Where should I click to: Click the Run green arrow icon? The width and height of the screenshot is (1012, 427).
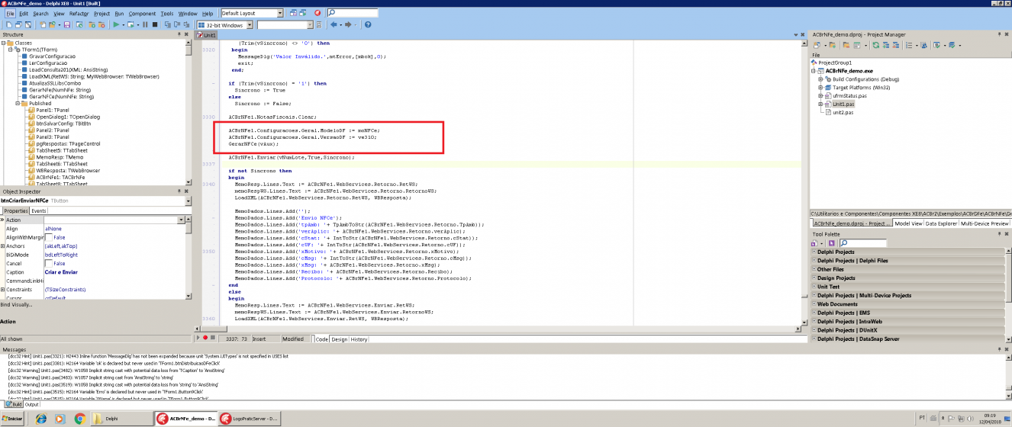coord(116,25)
